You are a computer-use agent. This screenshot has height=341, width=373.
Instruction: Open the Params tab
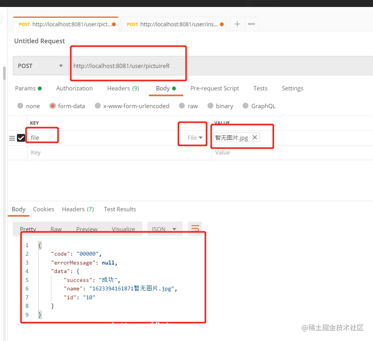point(28,88)
